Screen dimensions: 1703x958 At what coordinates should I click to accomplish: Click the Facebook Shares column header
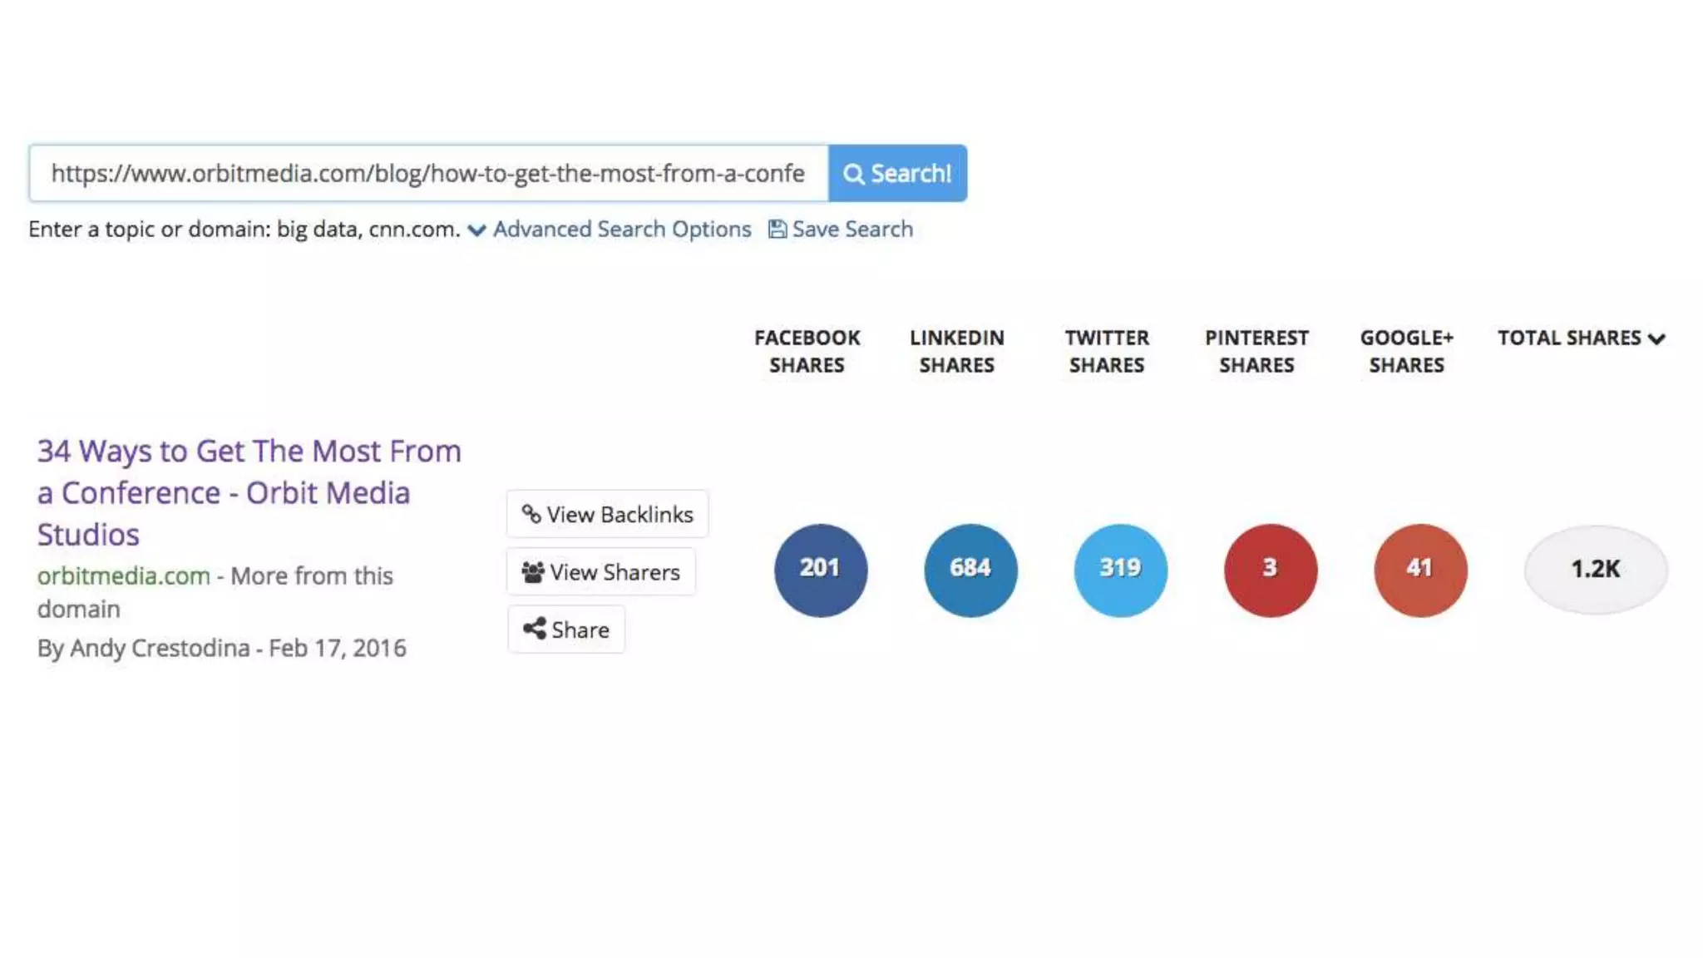[x=807, y=351]
